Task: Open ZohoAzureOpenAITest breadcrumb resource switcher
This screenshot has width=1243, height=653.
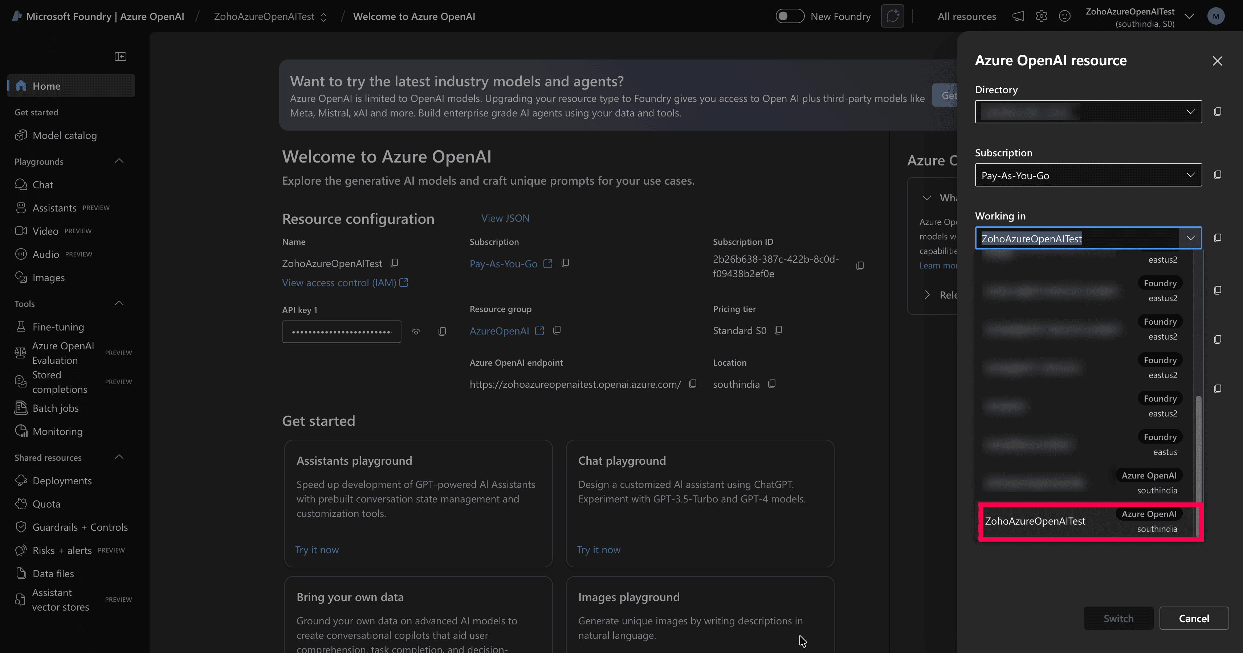Action: click(x=270, y=16)
